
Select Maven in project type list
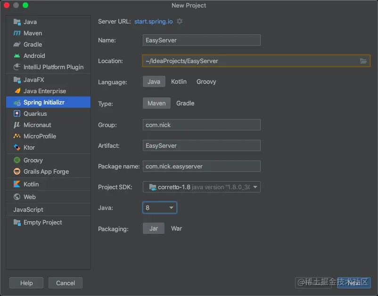33,33
